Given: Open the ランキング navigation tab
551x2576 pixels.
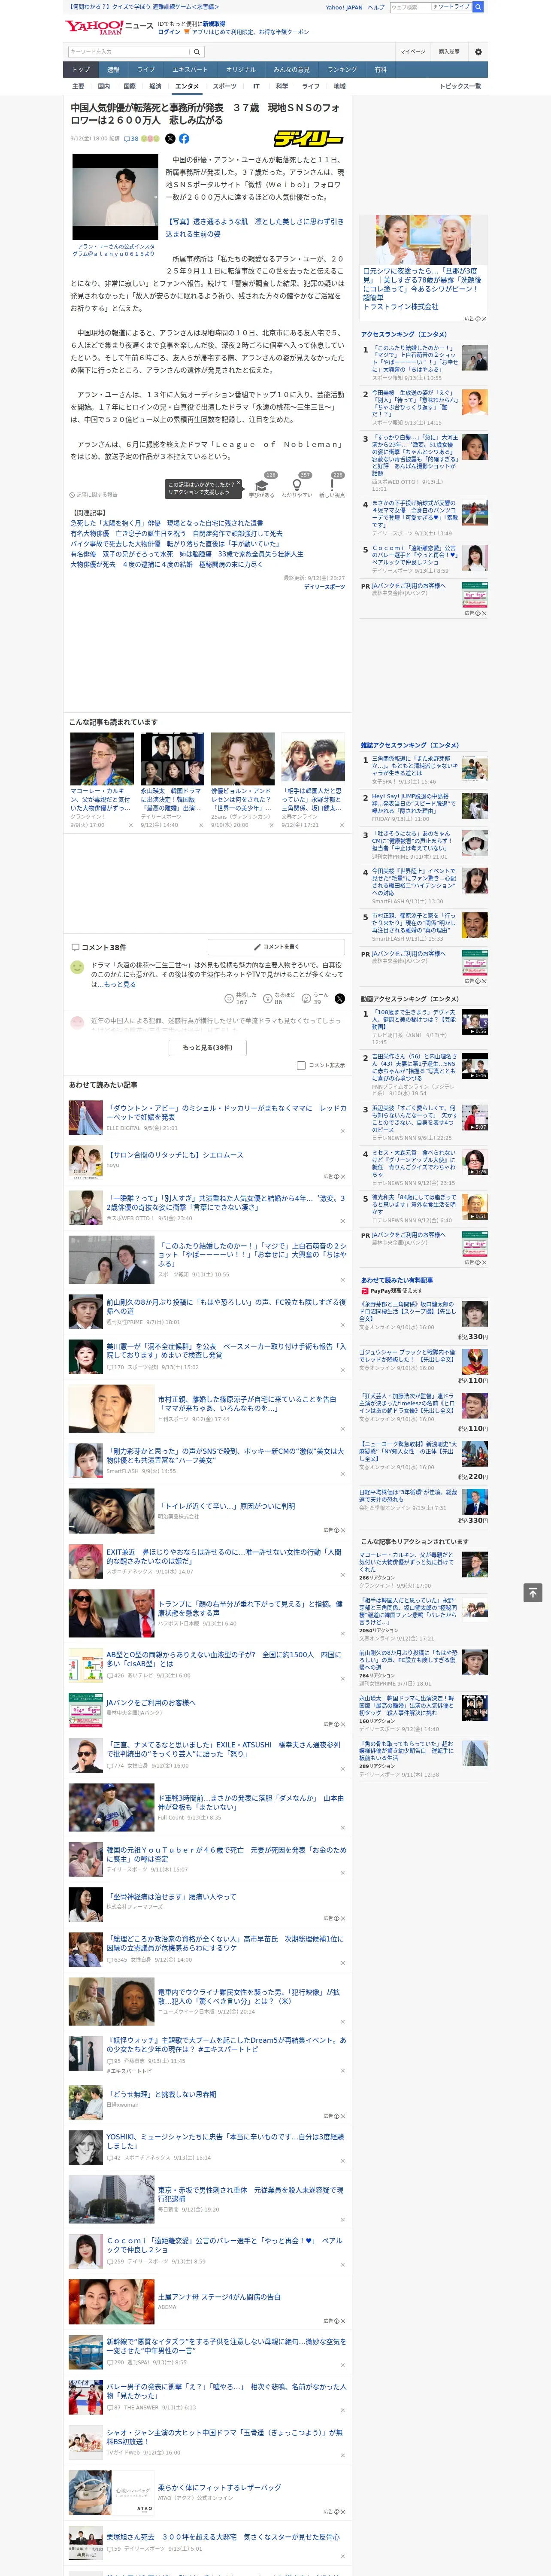Looking at the screenshot, I should [x=342, y=70].
